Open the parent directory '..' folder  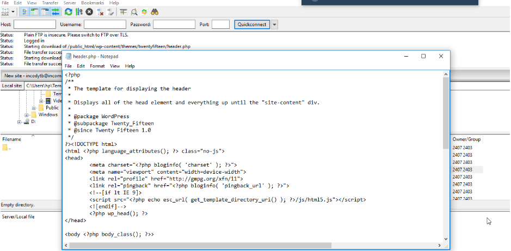7,148
